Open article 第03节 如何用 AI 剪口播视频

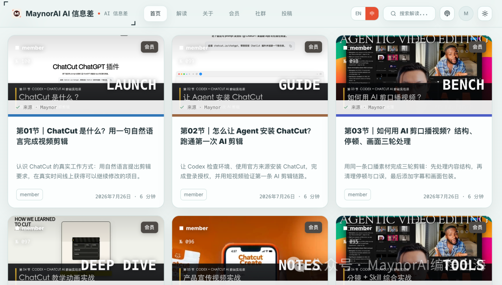pos(410,136)
